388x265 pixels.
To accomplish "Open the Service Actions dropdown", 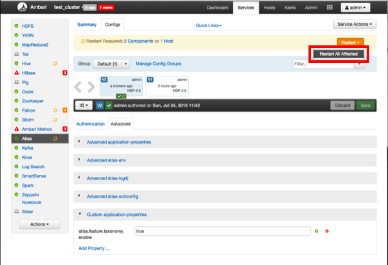I will pos(354,24).
